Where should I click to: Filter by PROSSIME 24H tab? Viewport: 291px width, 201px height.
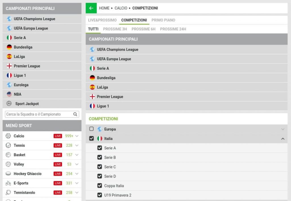pos(173,29)
